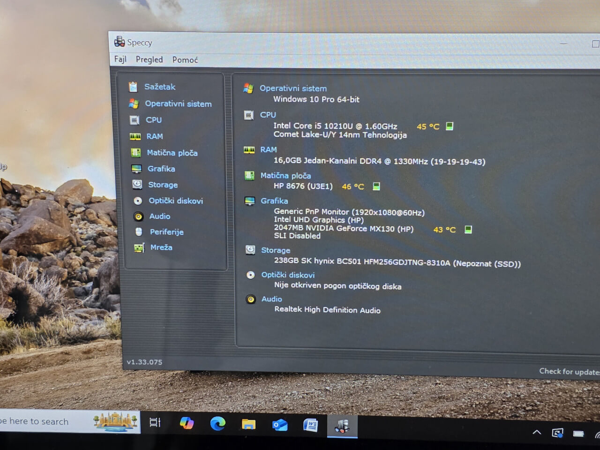Click Check for updates link
The width and height of the screenshot is (600, 450).
(569, 372)
